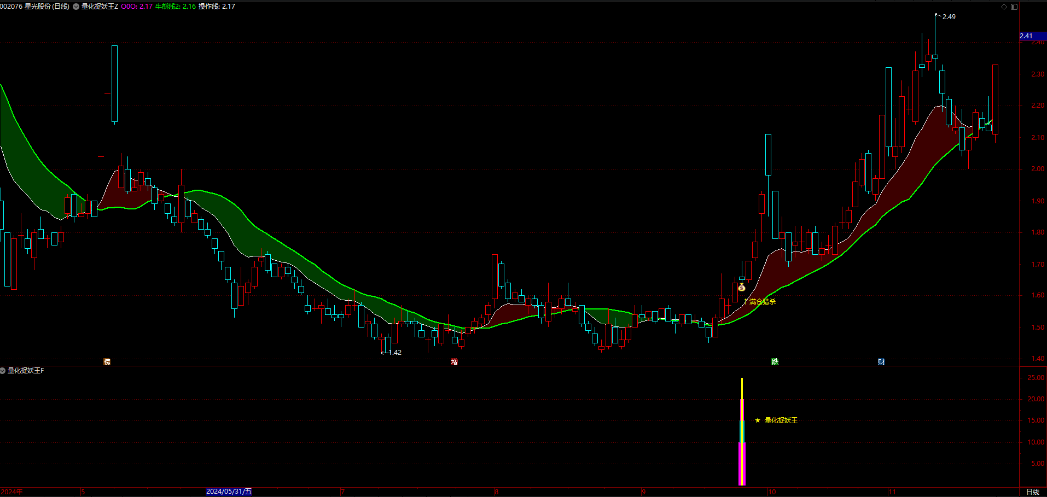Click the 2.41 current price tag
The image size is (1047, 497).
click(1033, 36)
